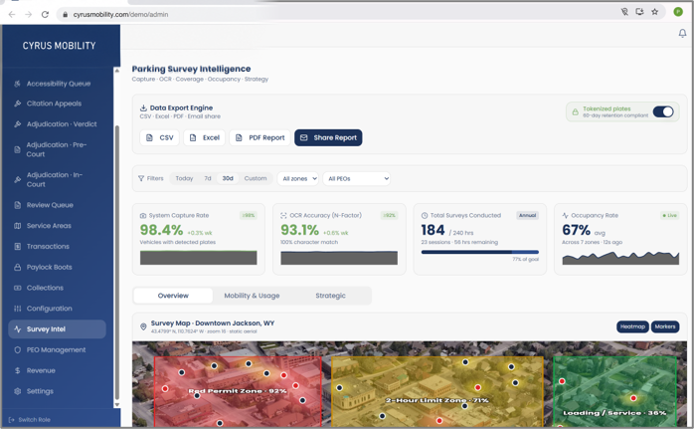Viewport: 694px width, 429px height.
Task: Click the Survey Intel pulse icon
Action: [x=17, y=329]
